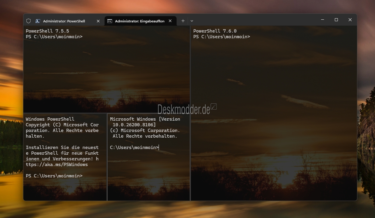Activate the Windows PowerShell pane at bottom left
Image resolution: width=375 pixels, height=218 pixels.
pyautogui.click(x=65, y=185)
